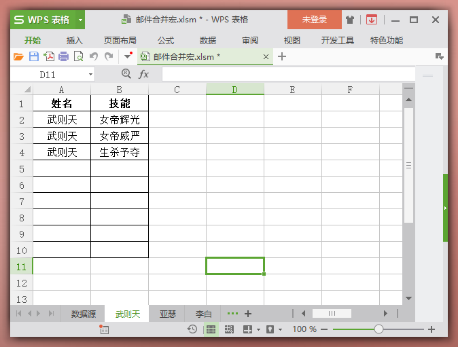Screen dimensions: 458x347
Task: Click the 未登录 login button
Action: [314, 20]
